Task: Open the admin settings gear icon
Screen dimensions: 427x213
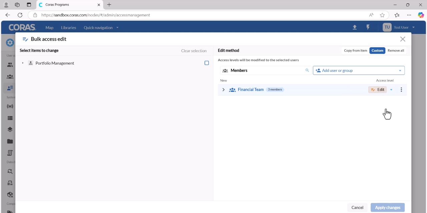Action: tap(10, 43)
